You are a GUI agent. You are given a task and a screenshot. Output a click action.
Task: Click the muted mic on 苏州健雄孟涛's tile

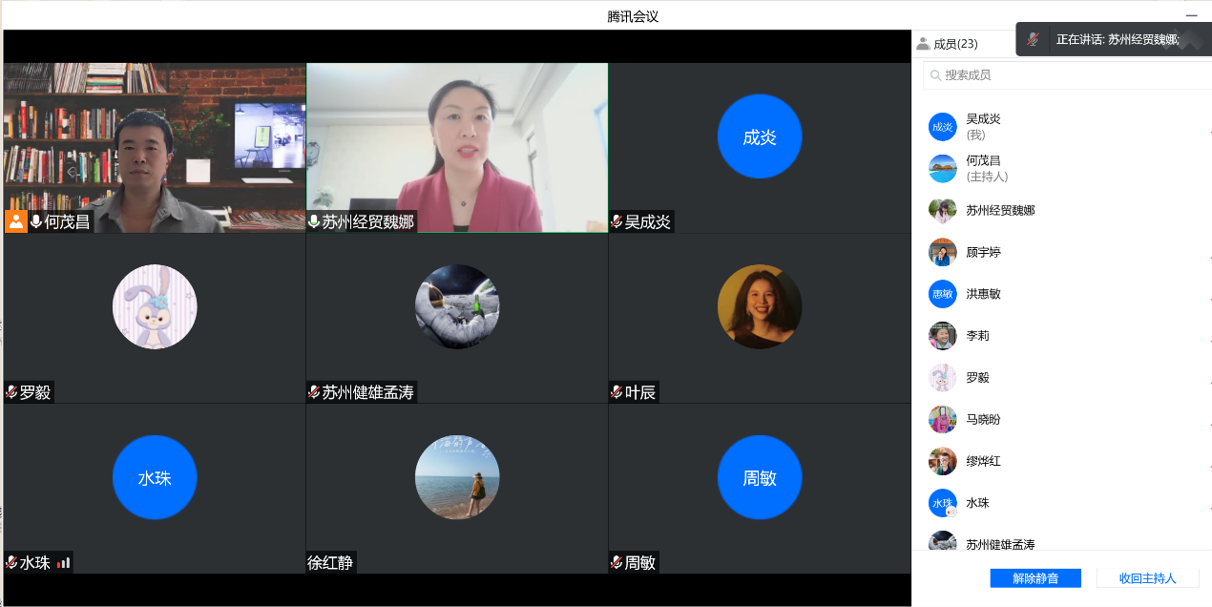point(314,392)
